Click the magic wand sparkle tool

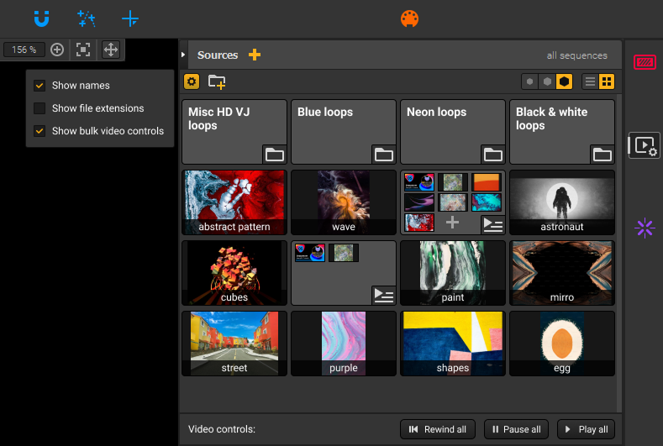coord(86,18)
